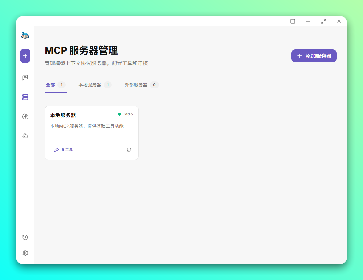Viewport: 363px width, 280px height.
Task: Switch to the 全部 tab
Action: click(x=56, y=85)
